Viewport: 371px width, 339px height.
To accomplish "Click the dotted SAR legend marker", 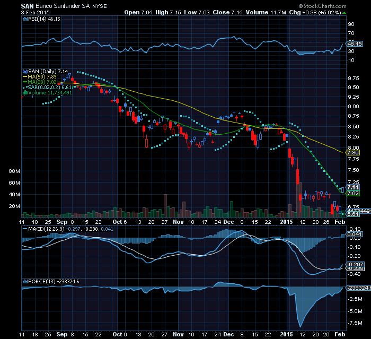I will tap(25, 88).
